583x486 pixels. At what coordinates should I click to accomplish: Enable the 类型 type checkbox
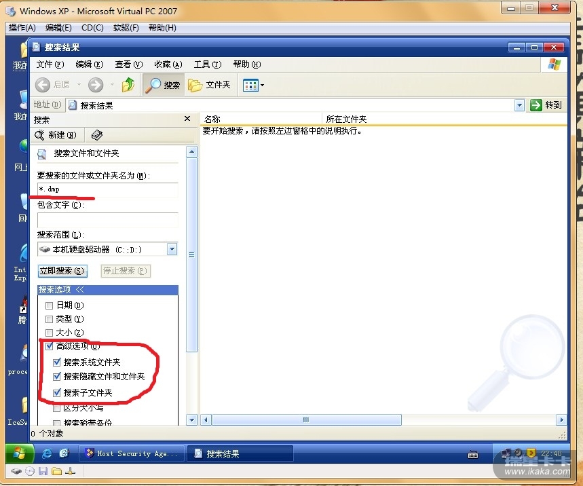point(49,319)
